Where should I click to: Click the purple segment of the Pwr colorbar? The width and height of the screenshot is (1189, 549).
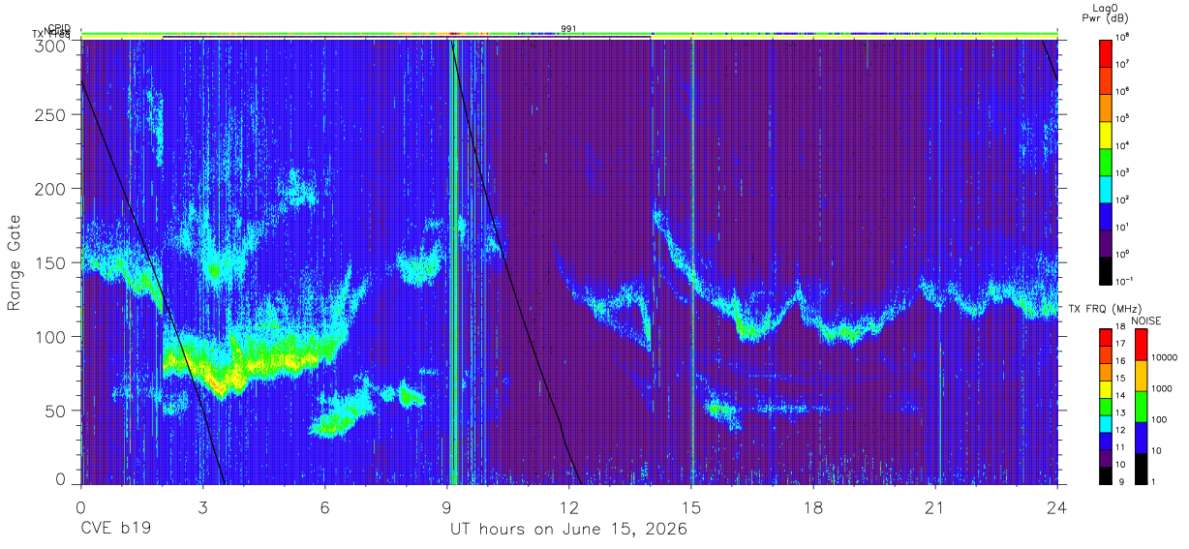[1107, 244]
